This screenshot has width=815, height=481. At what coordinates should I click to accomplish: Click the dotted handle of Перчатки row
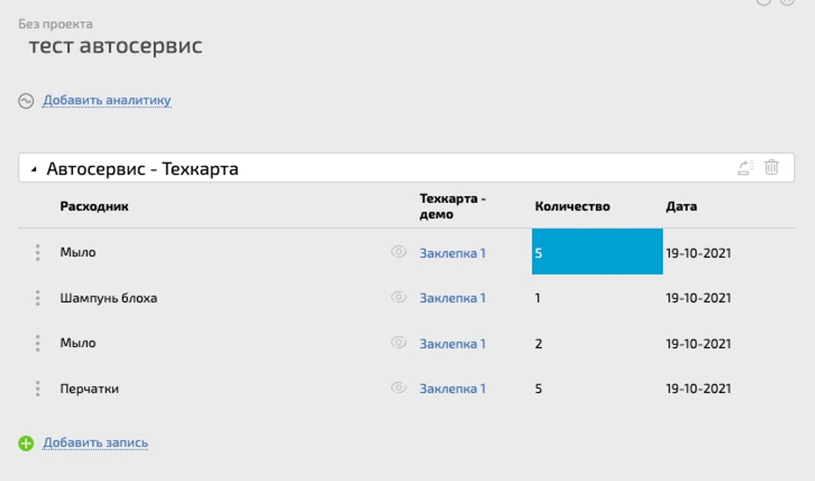click(37, 388)
